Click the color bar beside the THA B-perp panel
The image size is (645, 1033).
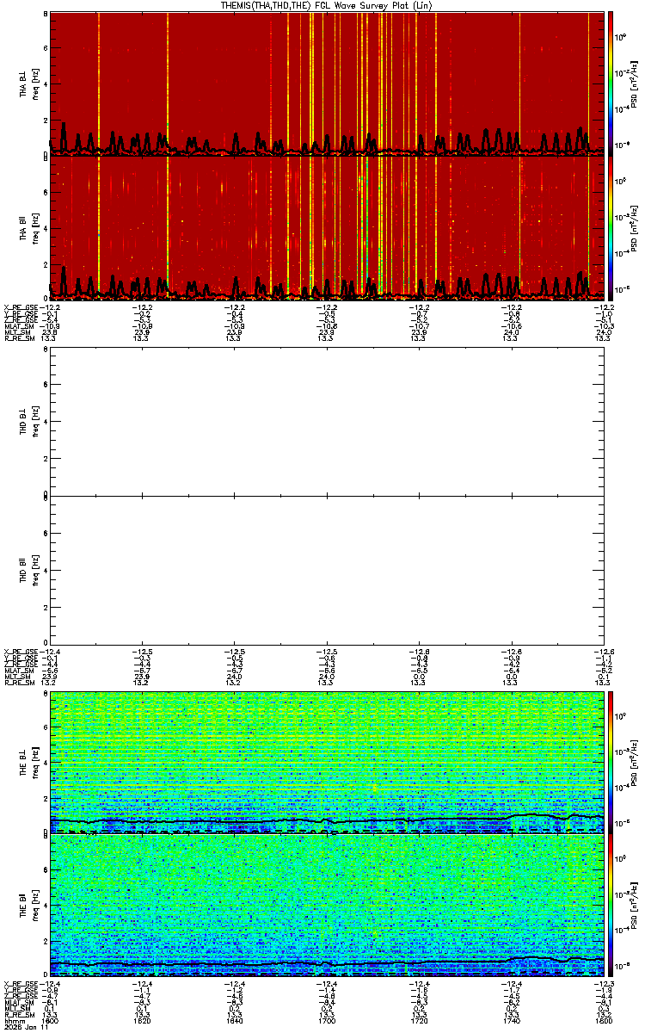[x=611, y=82]
